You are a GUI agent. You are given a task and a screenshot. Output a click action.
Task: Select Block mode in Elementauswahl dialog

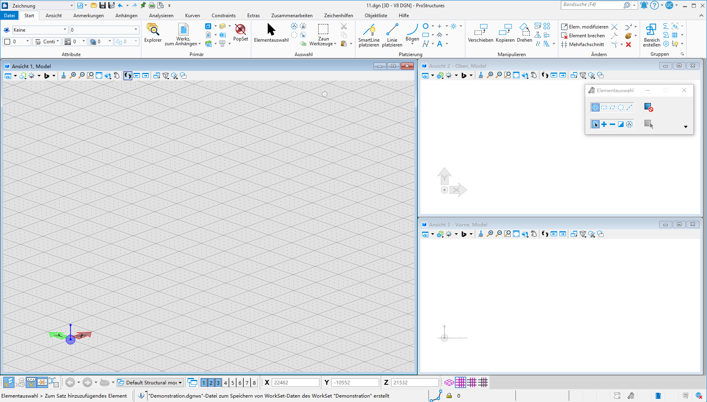point(604,107)
